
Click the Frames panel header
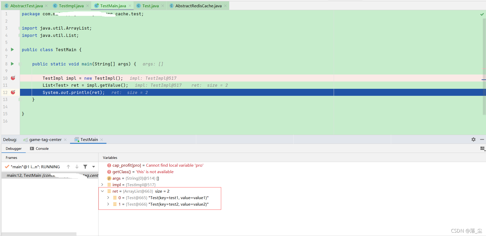click(11, 158)
